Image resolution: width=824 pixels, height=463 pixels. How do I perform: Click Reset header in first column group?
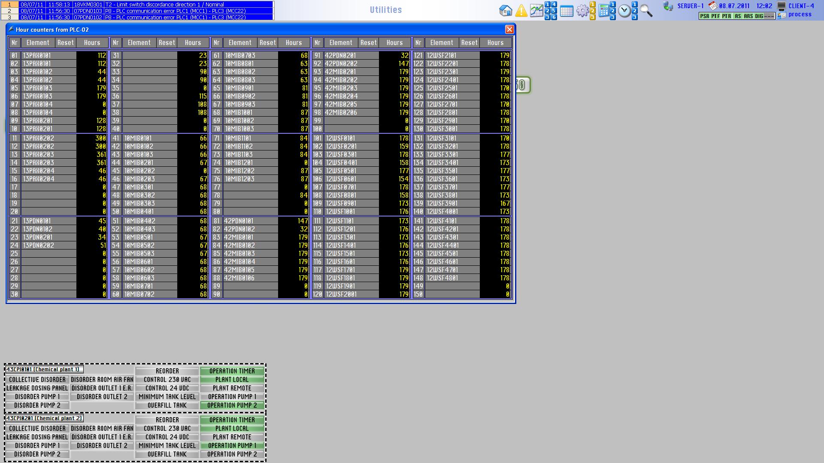pyautogui.click(x=66, y=42)
